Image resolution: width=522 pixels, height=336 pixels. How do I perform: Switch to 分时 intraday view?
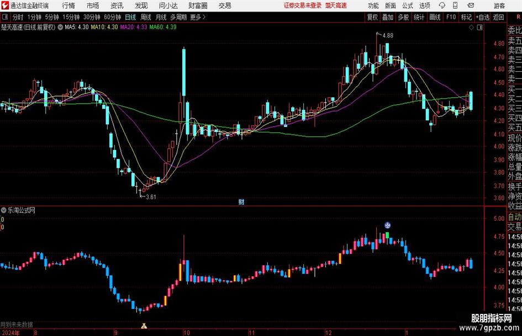tap(18, 17)
